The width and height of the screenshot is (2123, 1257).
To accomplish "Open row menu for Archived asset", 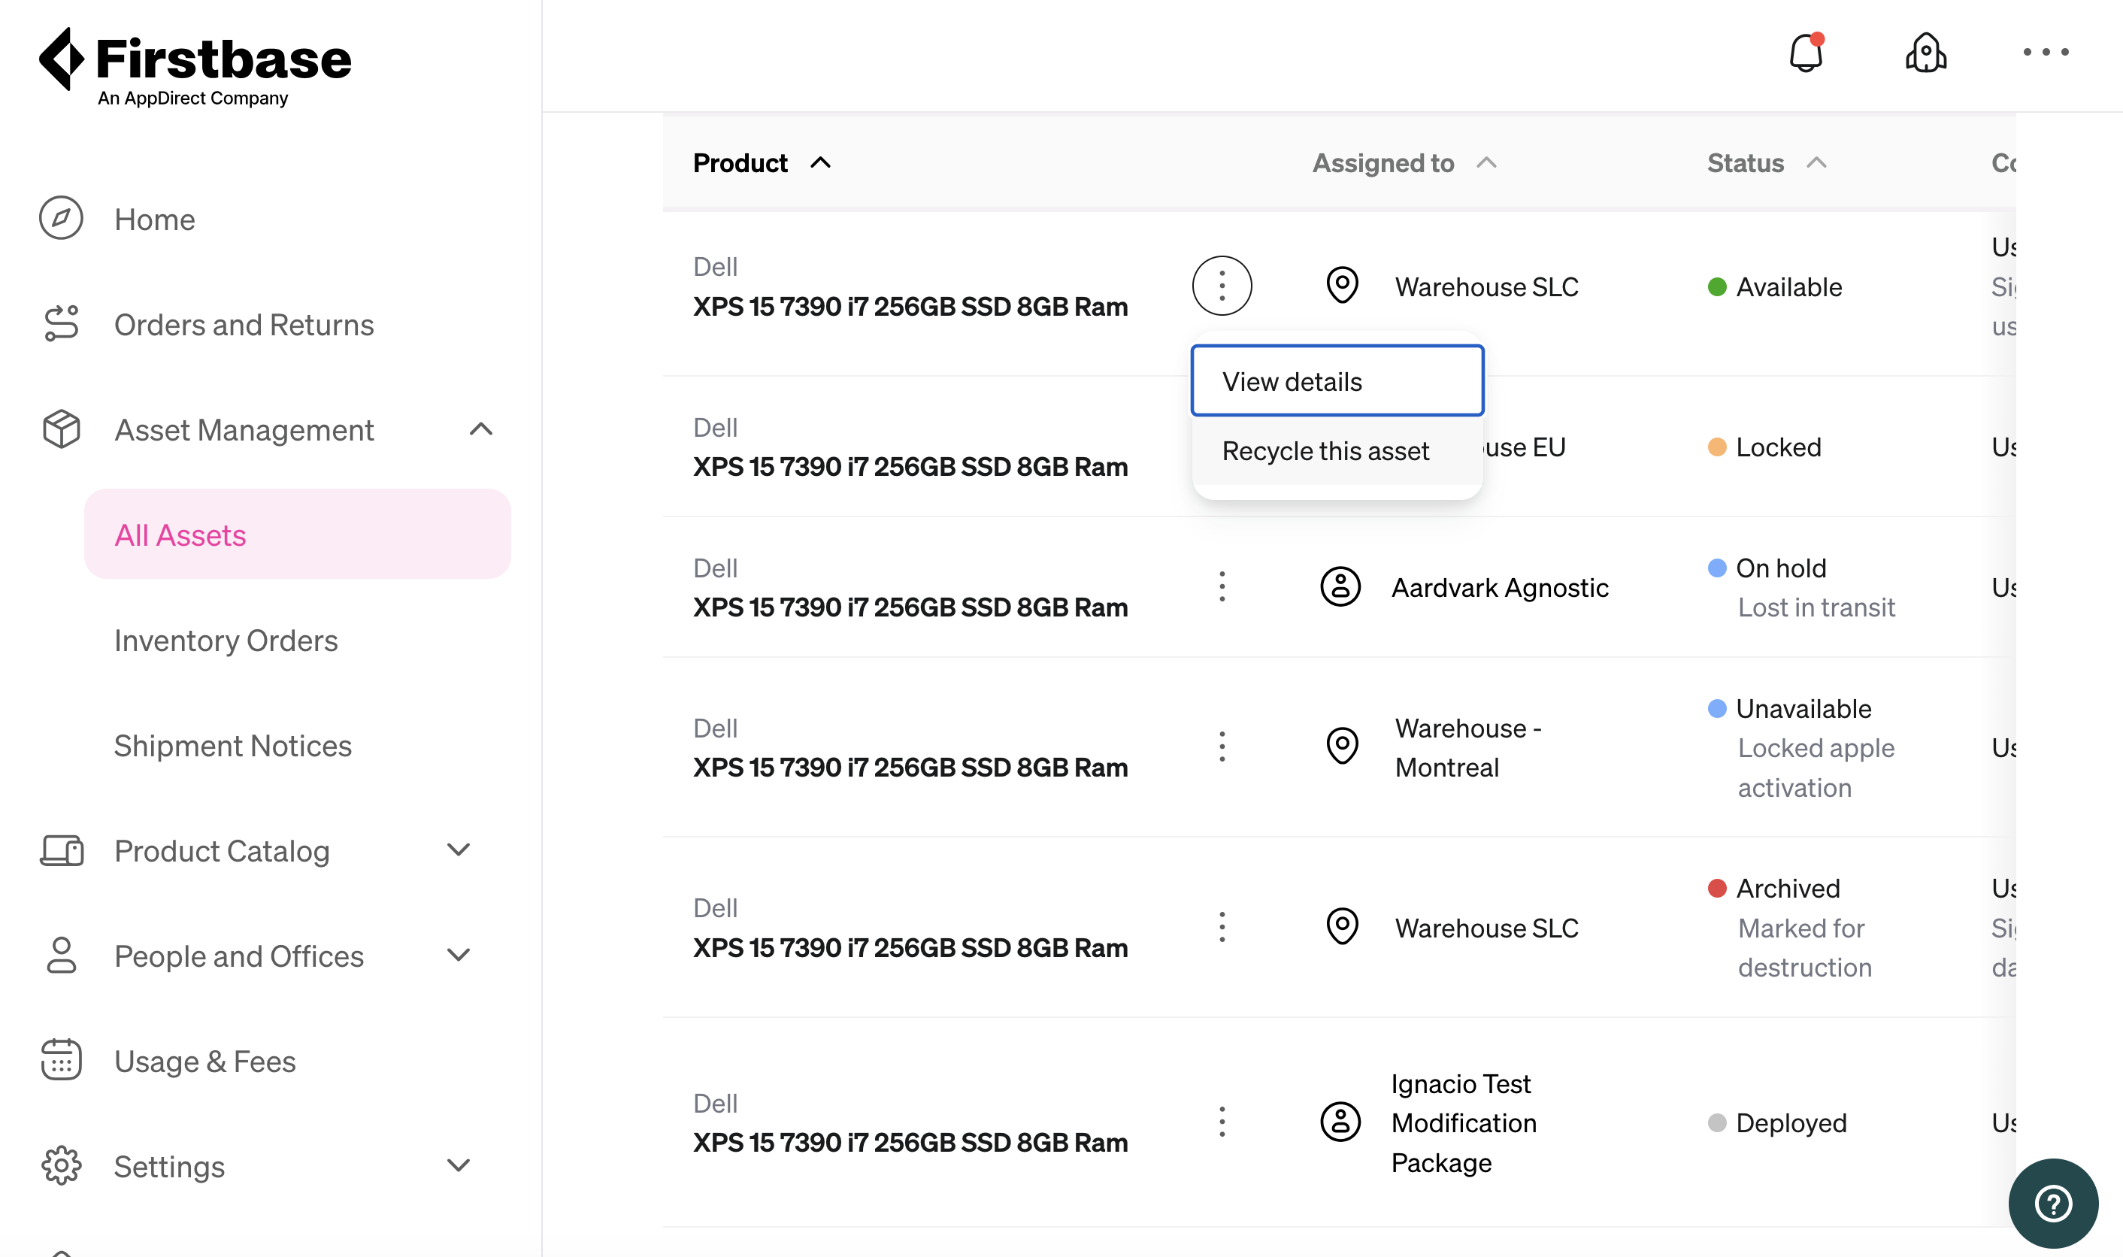I will coord(1221,928).
